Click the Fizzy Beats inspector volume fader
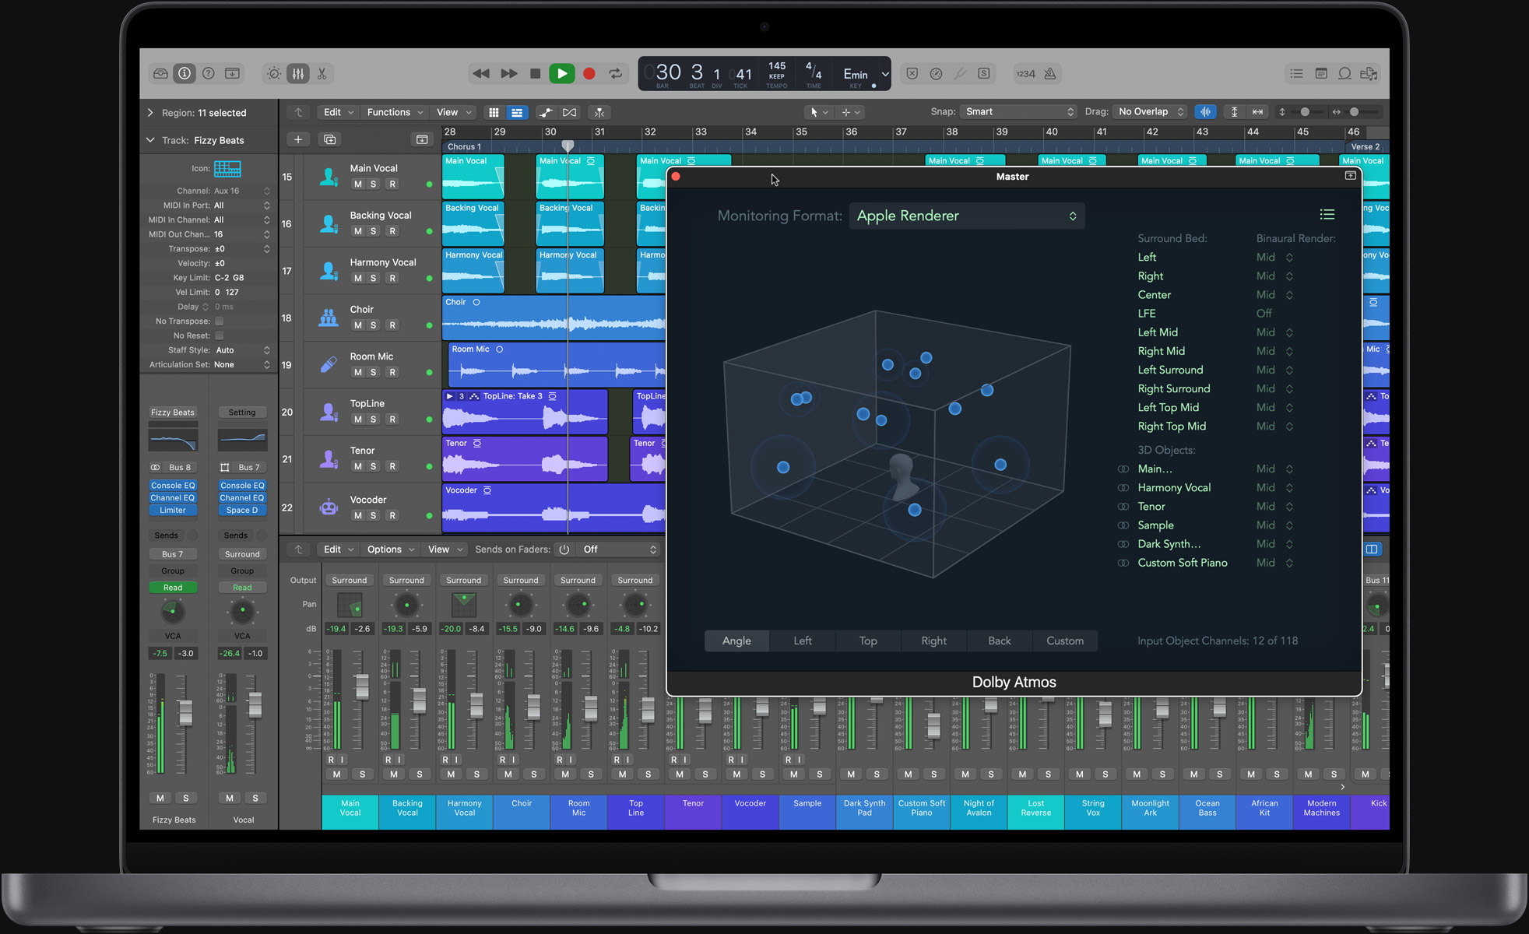The image size is (1529, 934). click(185, 712)
